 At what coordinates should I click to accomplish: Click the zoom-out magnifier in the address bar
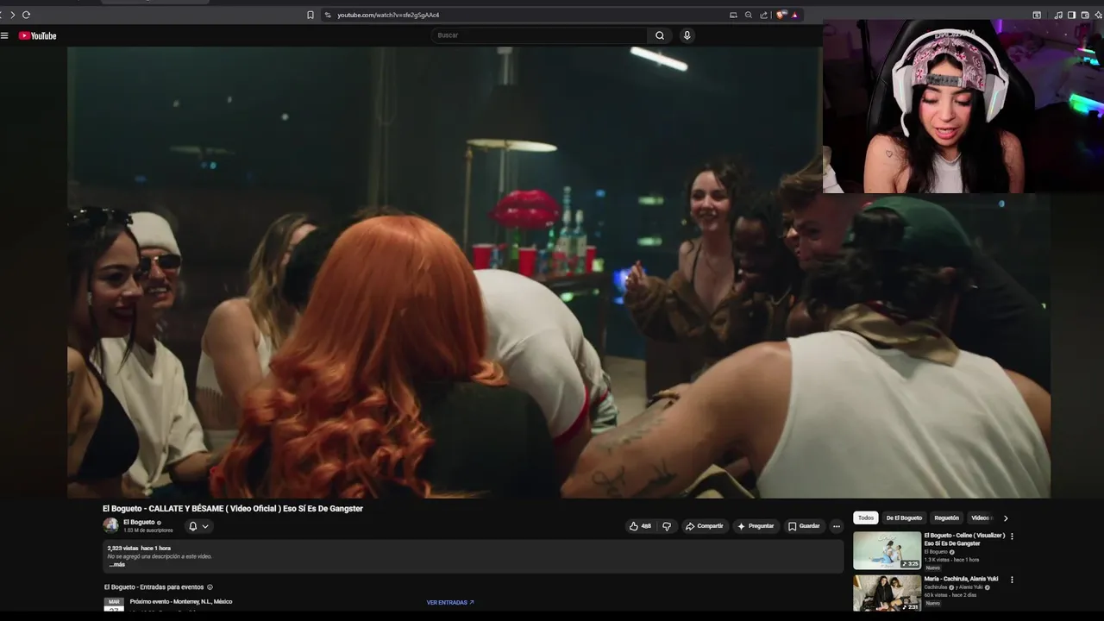pyautogui.click(x=749, y=15)
